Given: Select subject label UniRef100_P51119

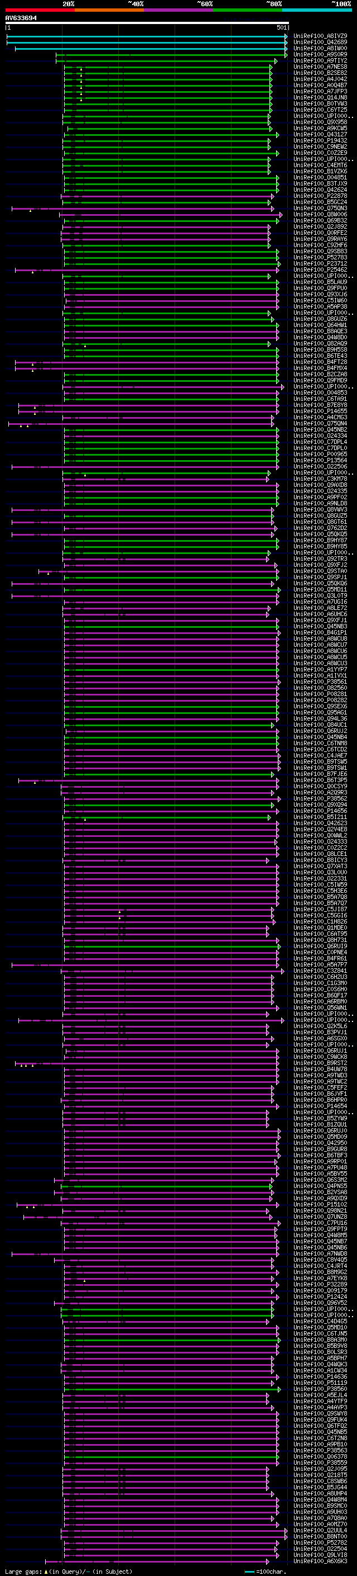Looking at the screenshot, I should point(320,1383).
